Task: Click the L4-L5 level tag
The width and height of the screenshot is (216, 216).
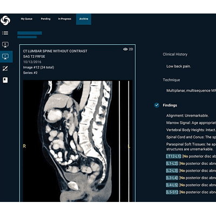Action: click(172, 185)
